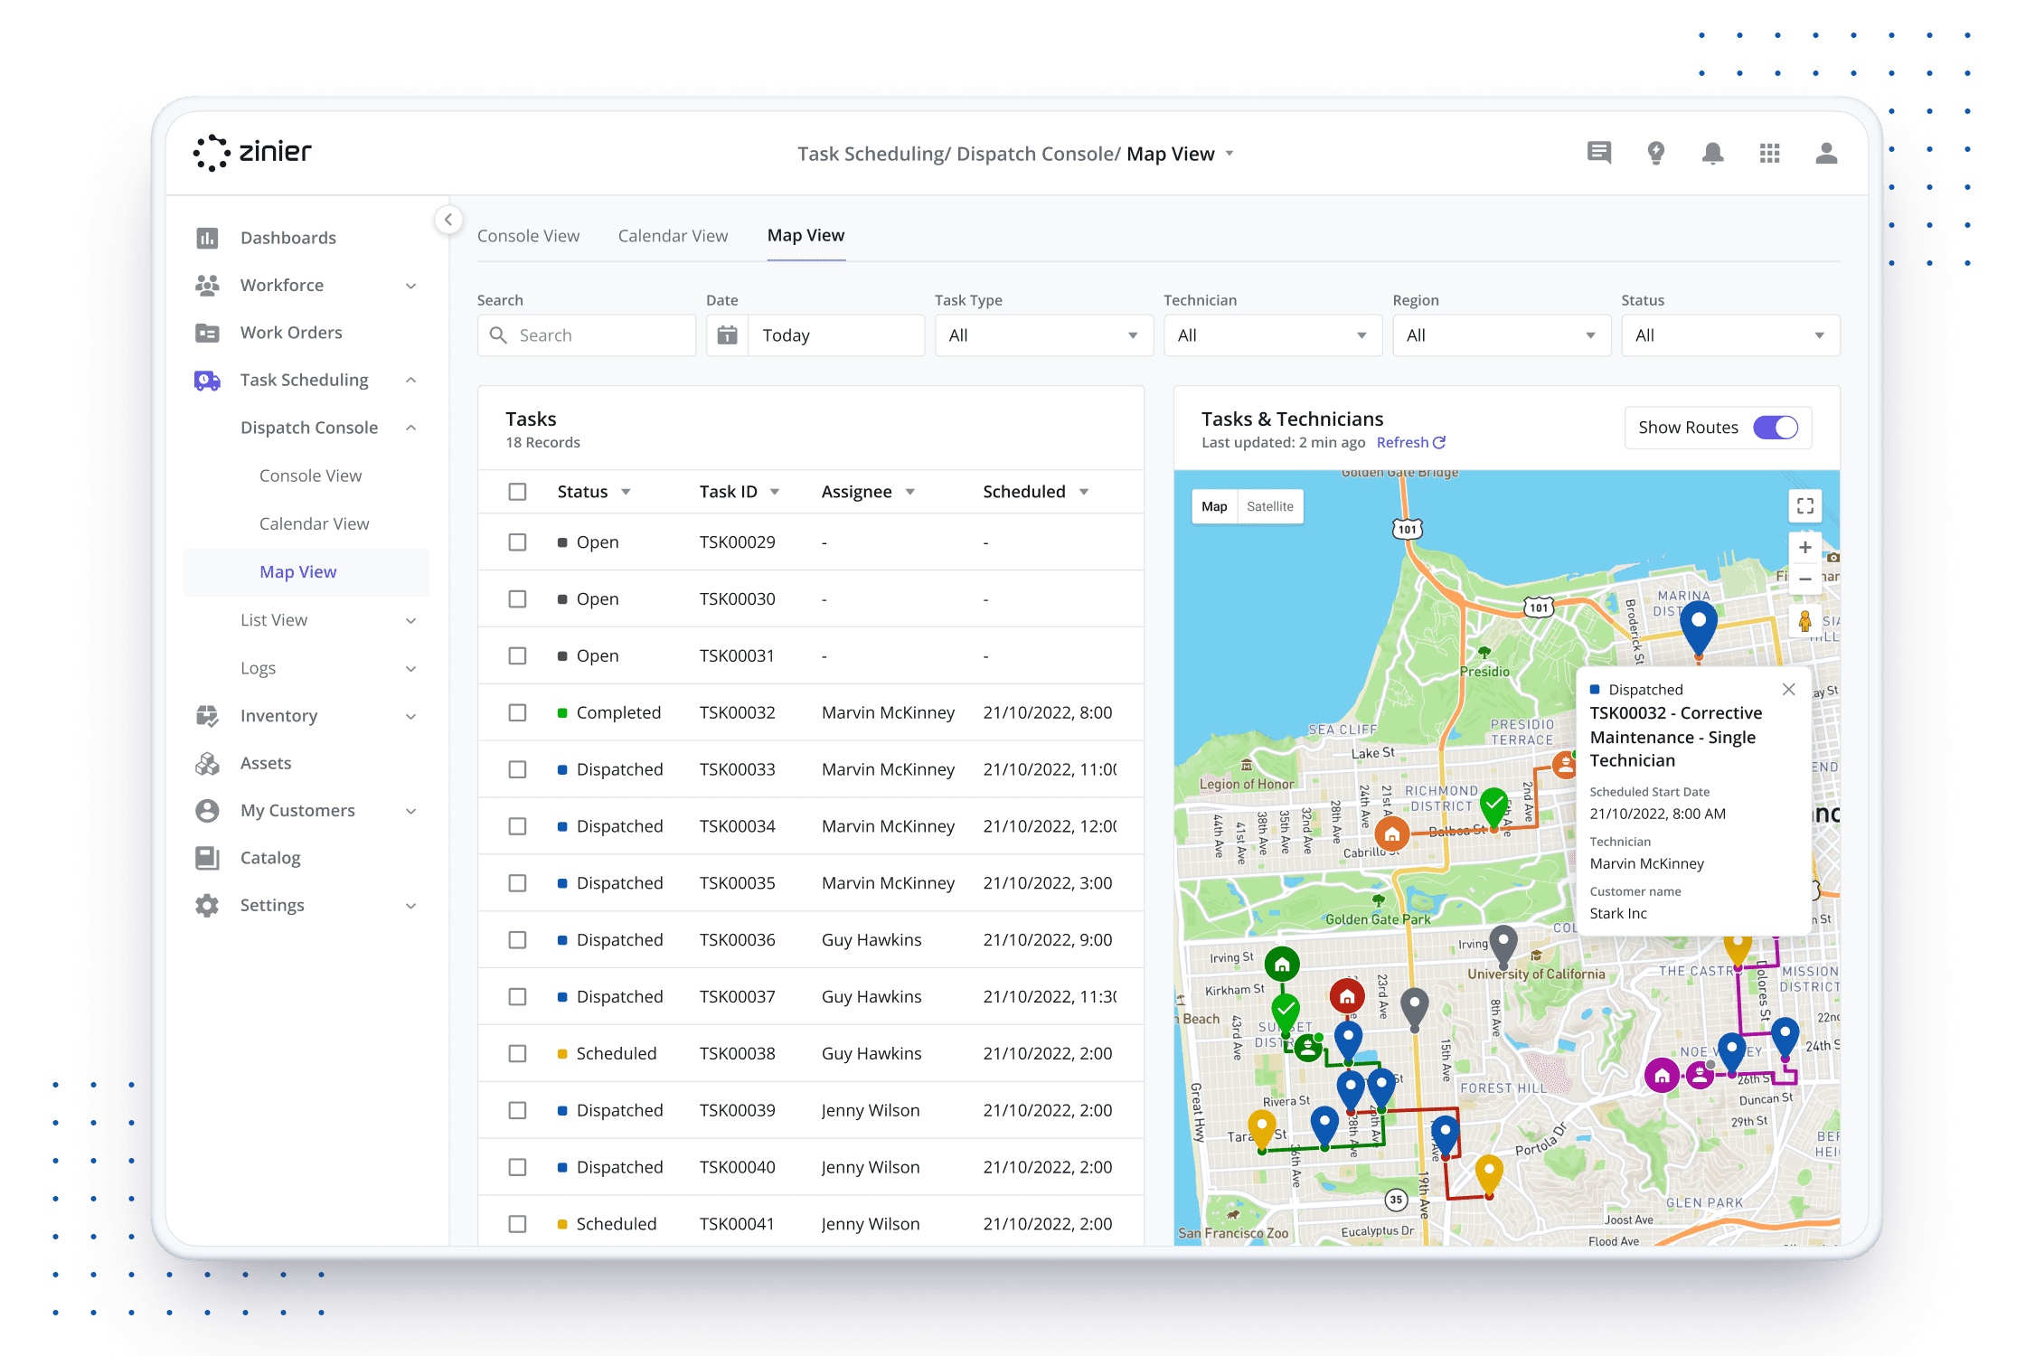Switch to the Calendar View tab
2035x1356 pixels.
[x=673, y=236]
